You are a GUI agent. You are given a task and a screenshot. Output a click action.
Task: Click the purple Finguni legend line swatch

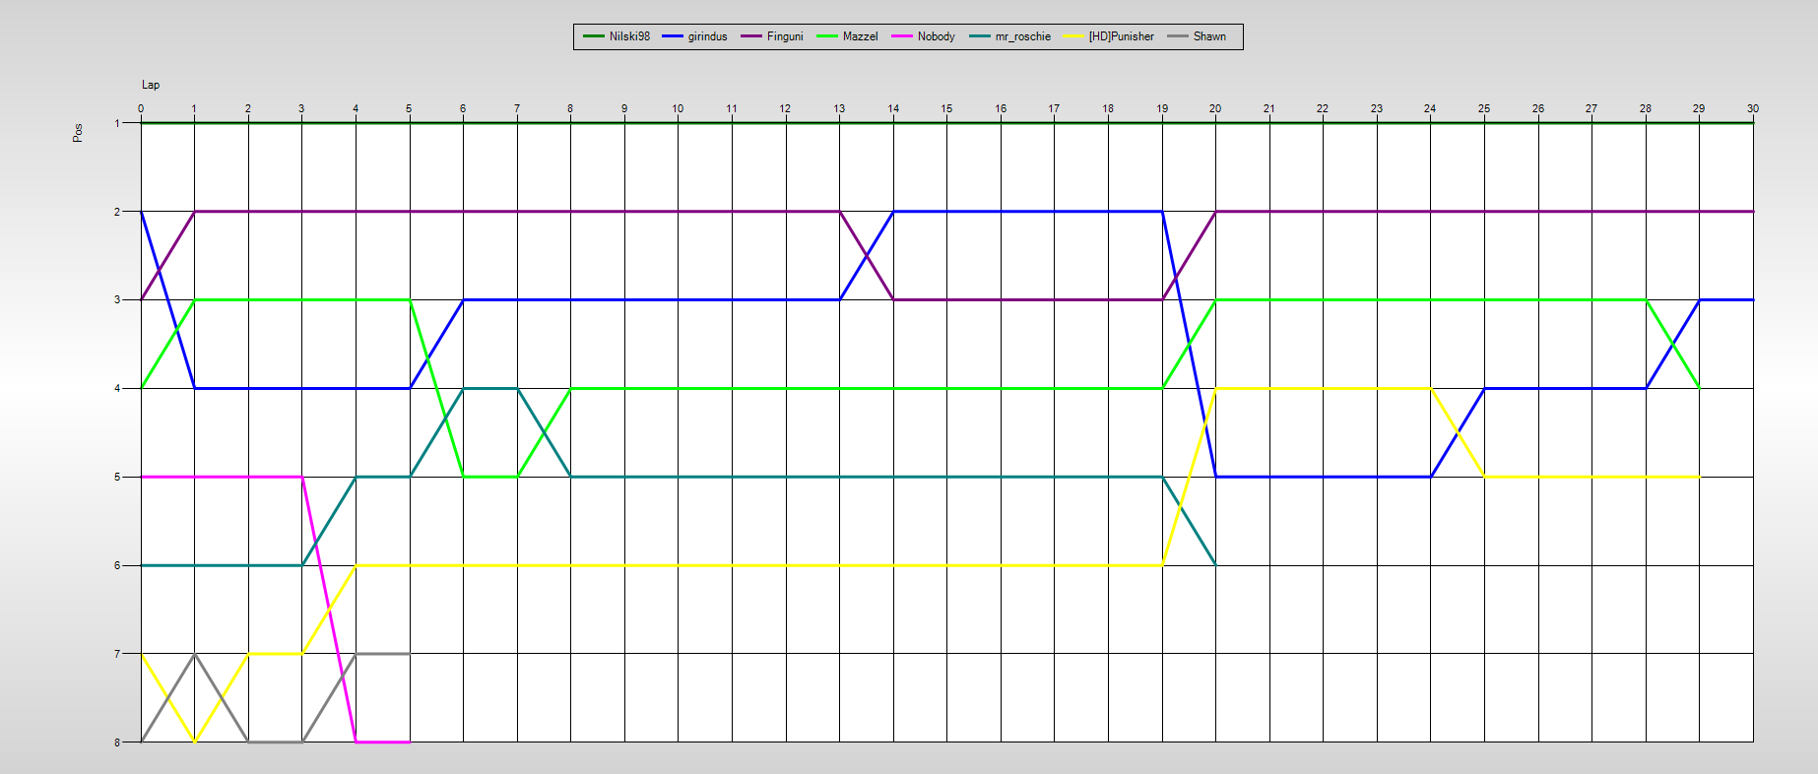(x=751, y=36)
